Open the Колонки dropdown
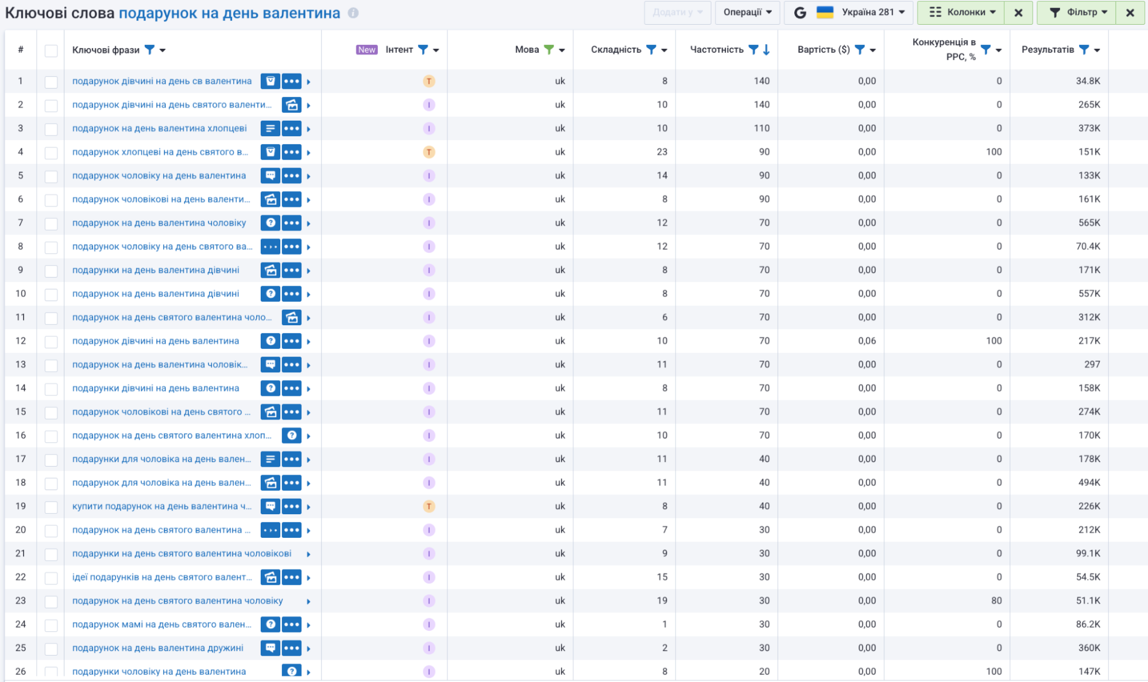 [x=961, y=13]
